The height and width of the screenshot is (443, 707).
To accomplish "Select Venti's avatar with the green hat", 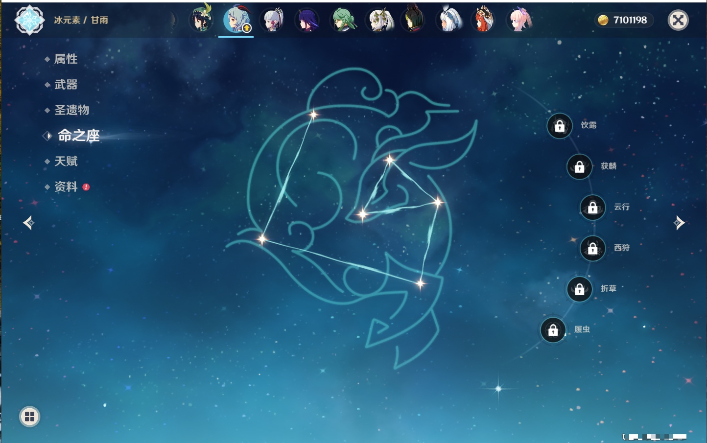I will pyautogui.click(x=201, y=20).
